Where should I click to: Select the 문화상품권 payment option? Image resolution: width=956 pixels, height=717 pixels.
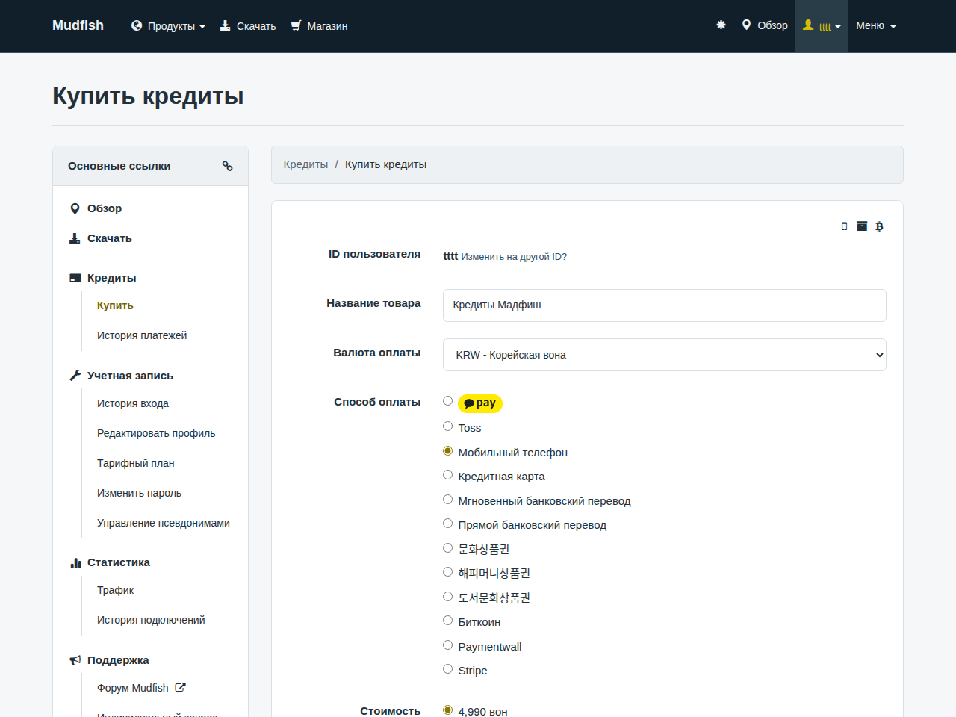448,548
